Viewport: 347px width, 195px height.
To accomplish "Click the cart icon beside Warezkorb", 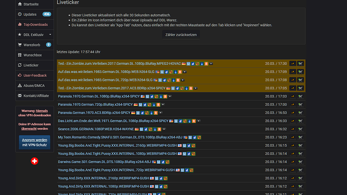I will tap(20, 45).
